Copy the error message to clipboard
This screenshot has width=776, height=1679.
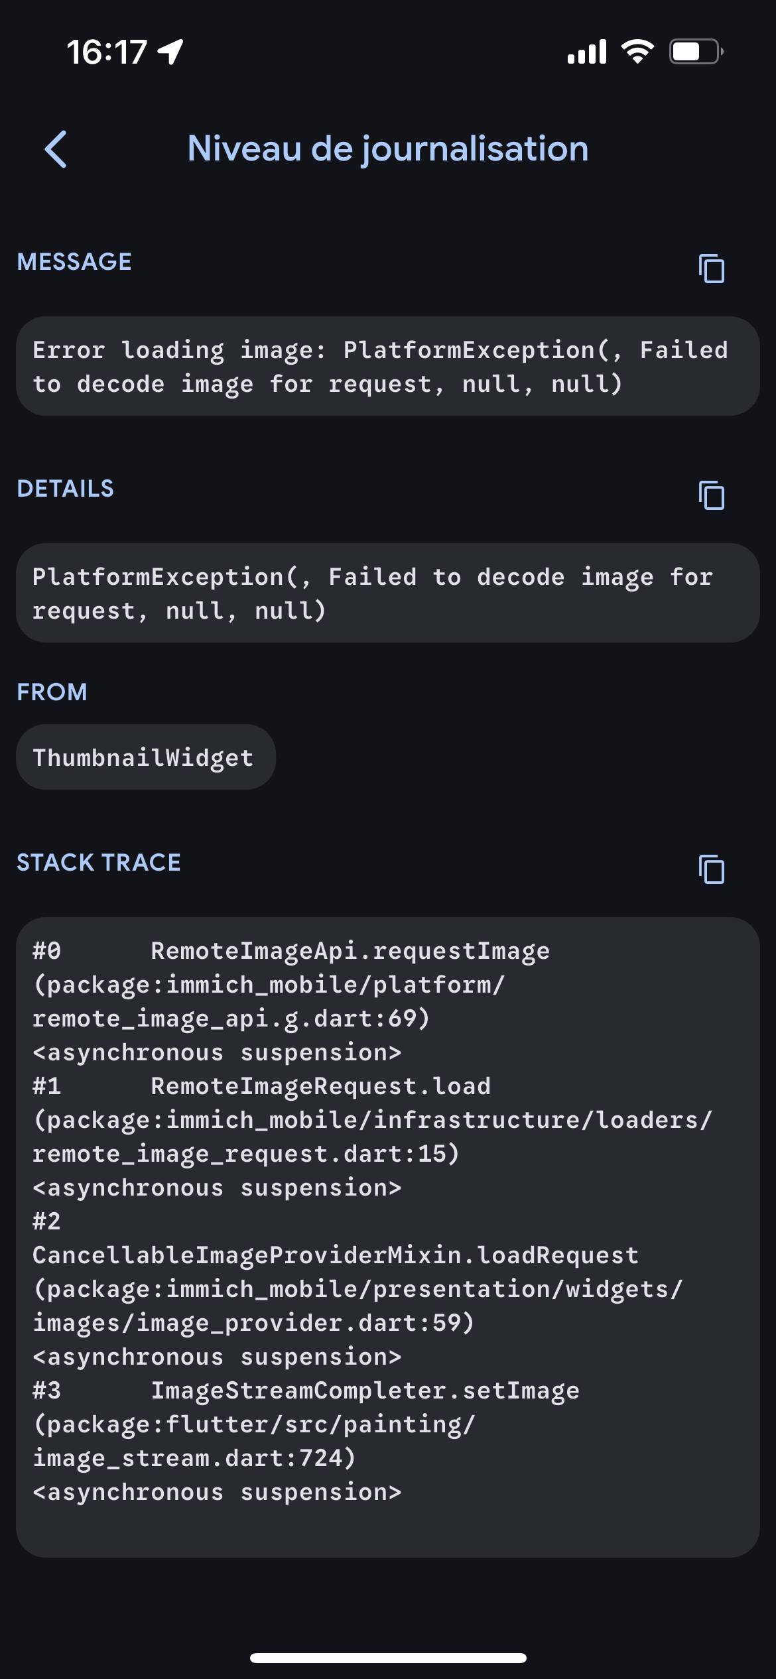(712, 269)
